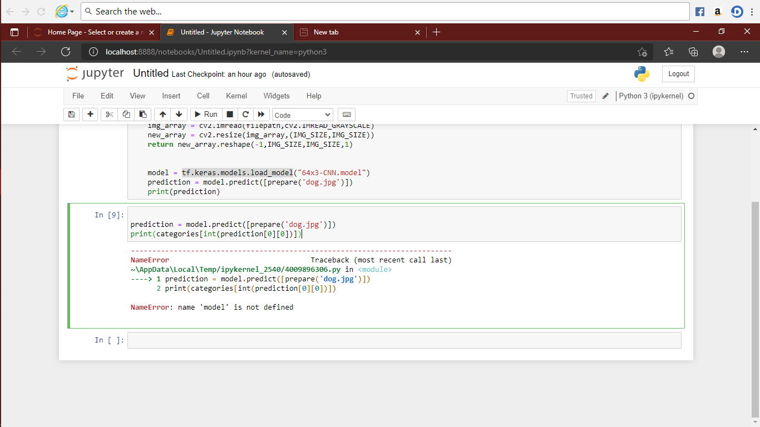
Task: Save the notebook via the floppy disk icon
Action: pyautogui.click(x=71, y=114)
